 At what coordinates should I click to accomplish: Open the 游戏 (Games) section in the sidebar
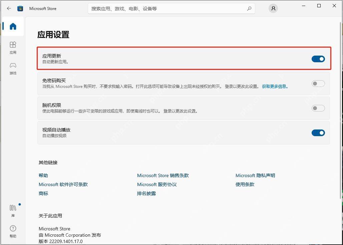point(13,69)
